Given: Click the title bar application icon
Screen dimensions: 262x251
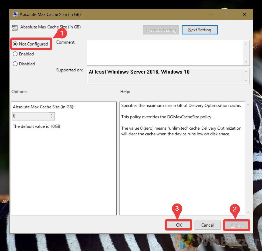Looking at the screenshot, I should pos(15,14).
